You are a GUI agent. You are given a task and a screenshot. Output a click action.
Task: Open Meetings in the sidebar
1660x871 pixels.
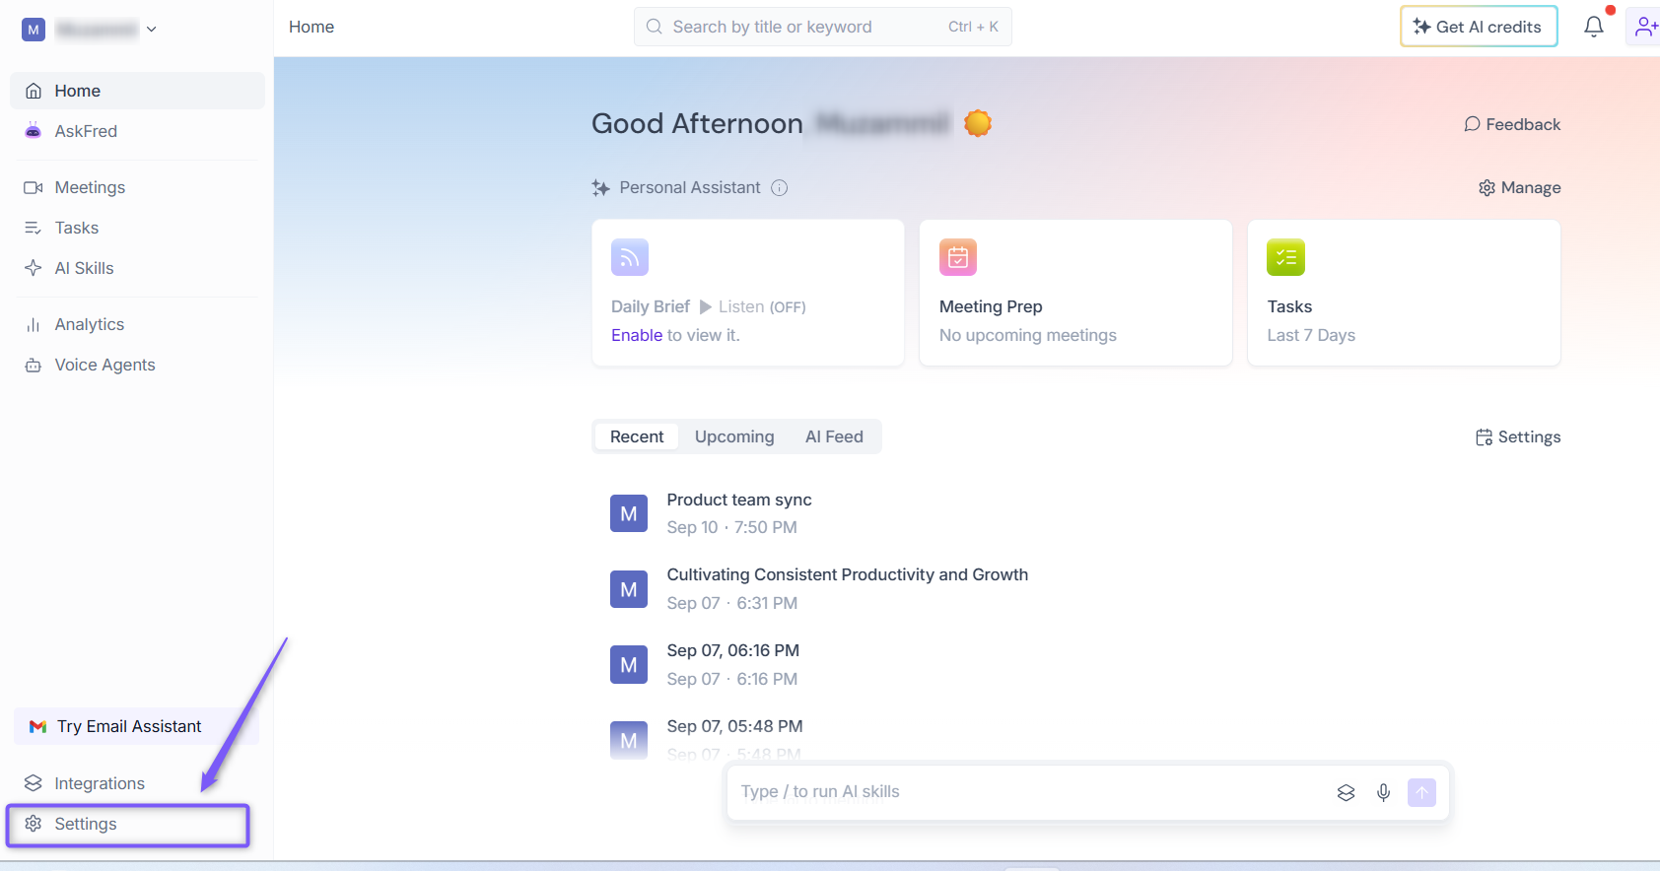tap(137, 187)
